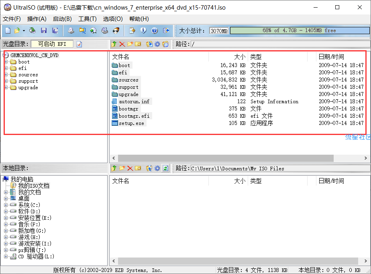This screenshot has width=371, height=274.
Task: Expand the CD 驱动器(L:) node
Action: tap(6, 256)
